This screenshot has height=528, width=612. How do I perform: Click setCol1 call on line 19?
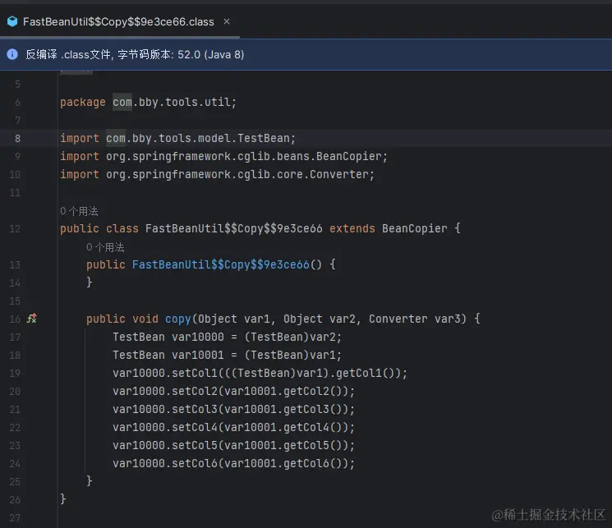[195, 373]
